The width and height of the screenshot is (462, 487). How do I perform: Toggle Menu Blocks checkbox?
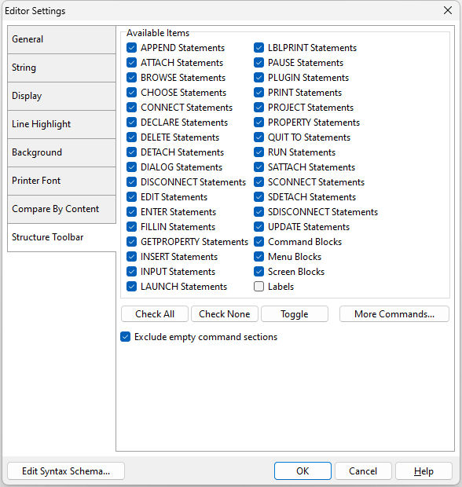pyautogui.click(x=258, y=257)
